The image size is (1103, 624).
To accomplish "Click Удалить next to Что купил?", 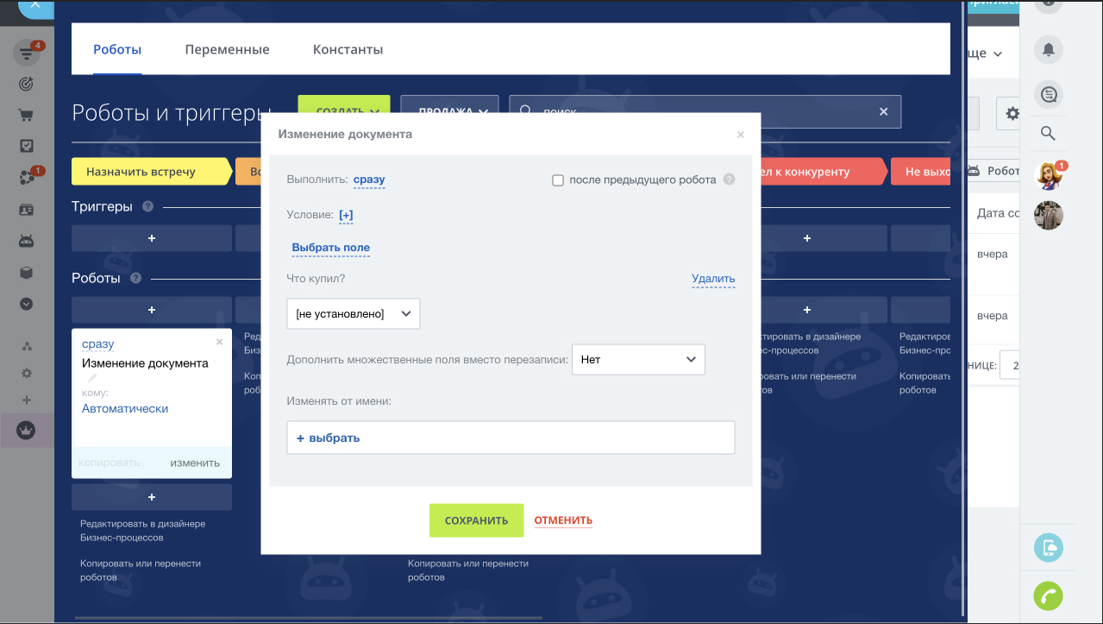I will click(713, 279).
